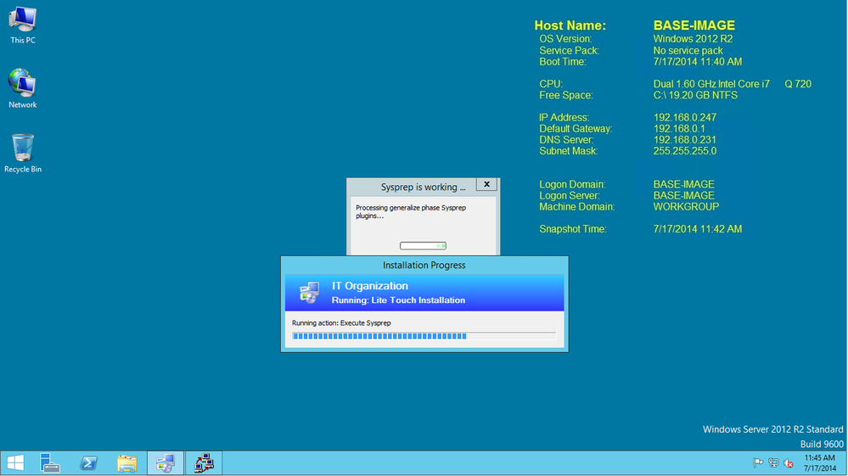Click the IP address 192.168.0.247
The width and height of the screenshot is (848, 476).
(685, 117)
